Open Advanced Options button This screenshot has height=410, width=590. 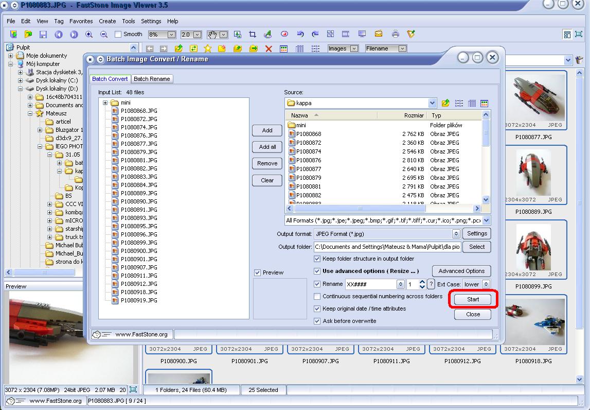[x=461, y=271]
